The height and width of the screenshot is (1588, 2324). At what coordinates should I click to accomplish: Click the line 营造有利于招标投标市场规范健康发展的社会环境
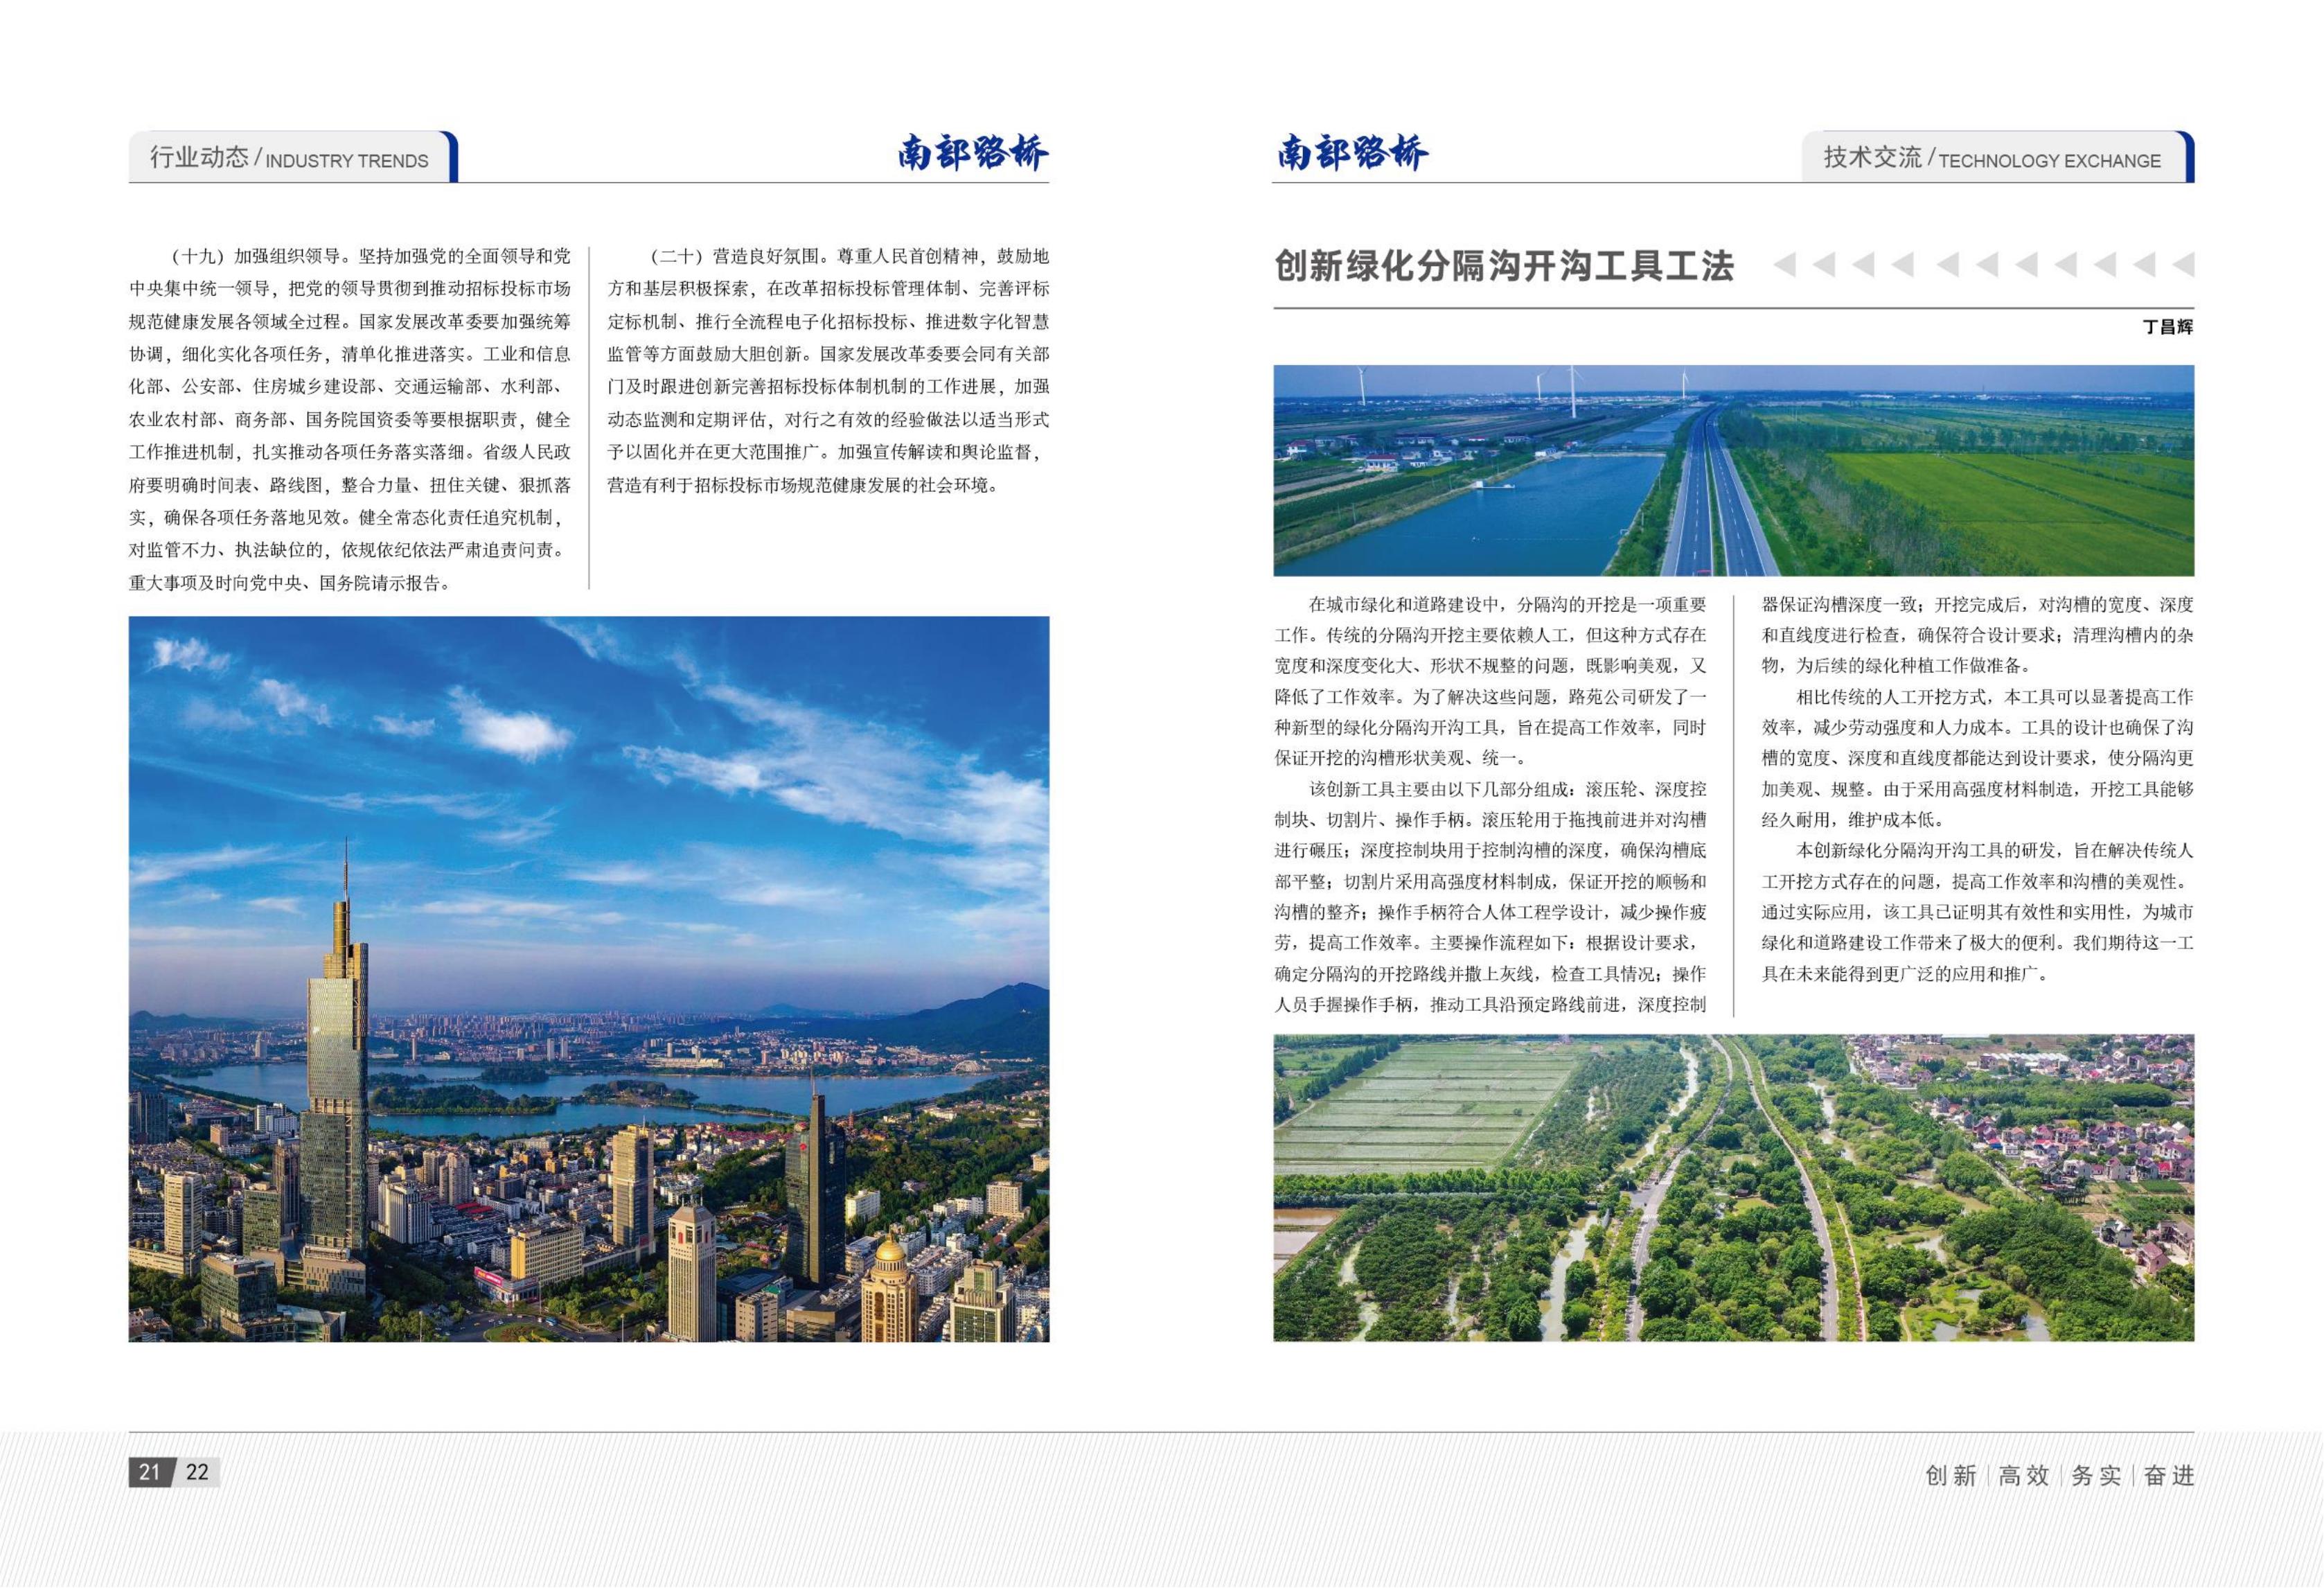803,485
